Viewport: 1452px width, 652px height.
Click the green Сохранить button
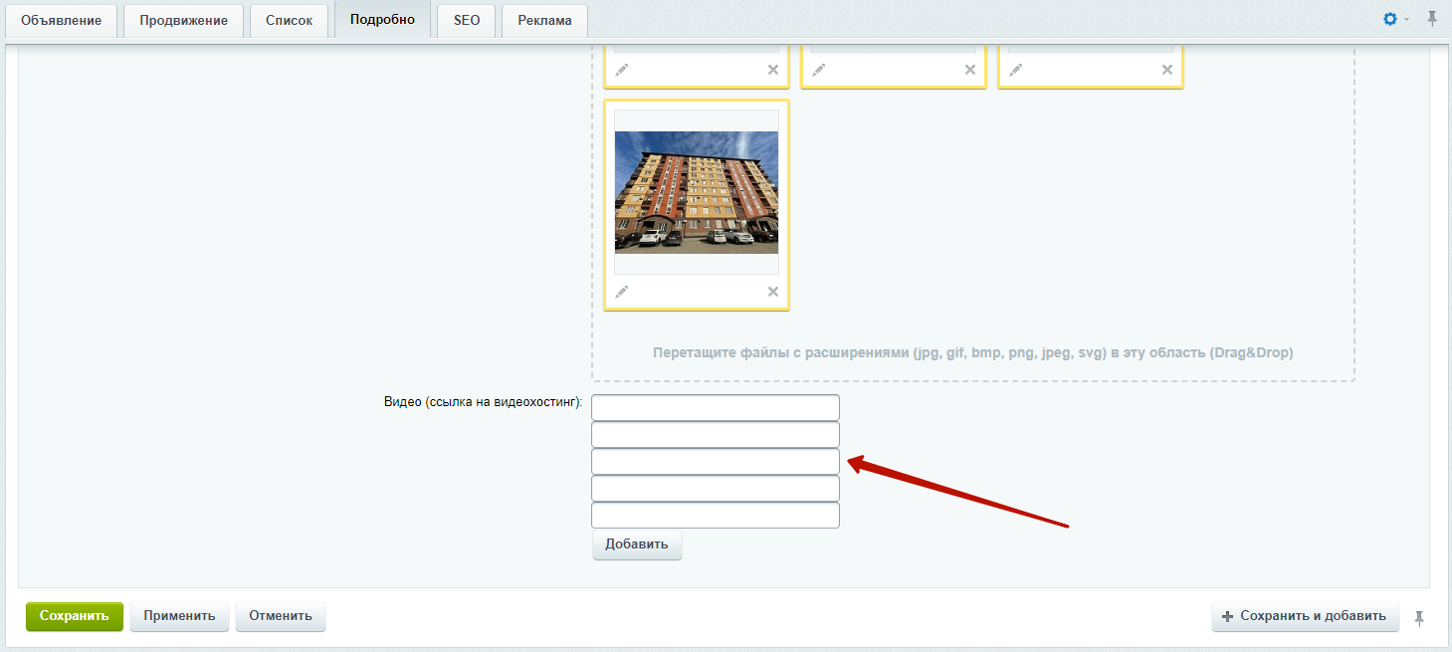pos(75,616)
